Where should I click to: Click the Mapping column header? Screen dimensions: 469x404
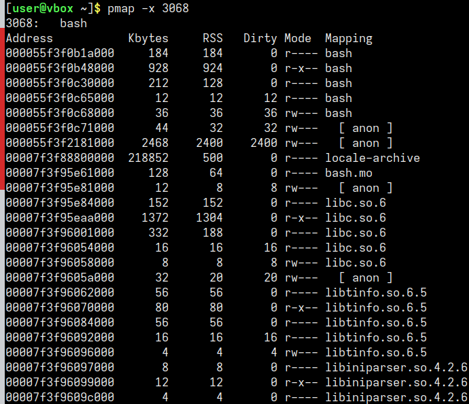tap(349, 38)
